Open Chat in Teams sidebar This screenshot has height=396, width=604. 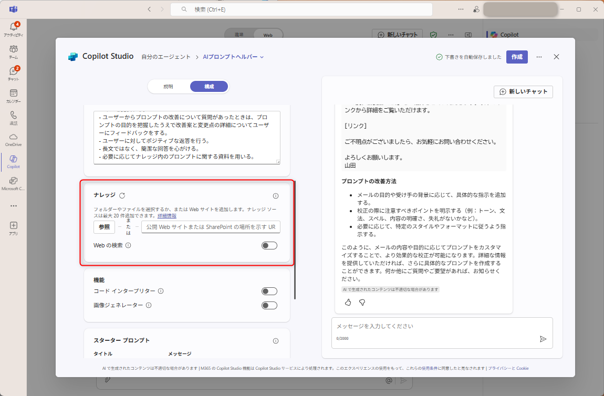(x=14, y=74)
